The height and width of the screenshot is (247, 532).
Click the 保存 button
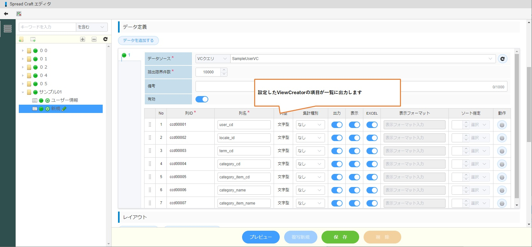tap(340, 237)
